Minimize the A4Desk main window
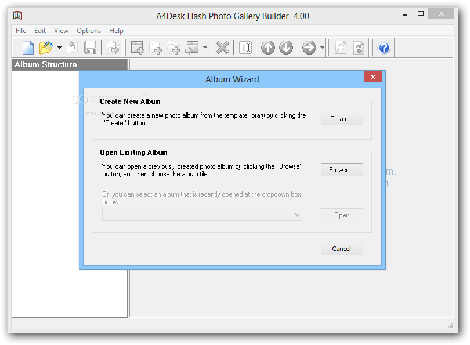The image size is (470, 345). (x=405, y=14)
